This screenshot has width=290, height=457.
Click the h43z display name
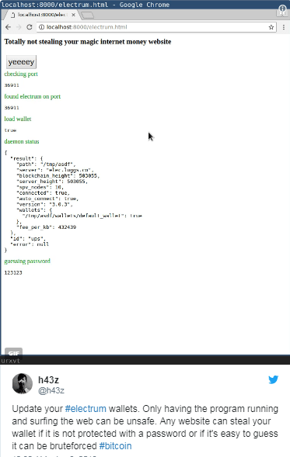tap(48, 379)
